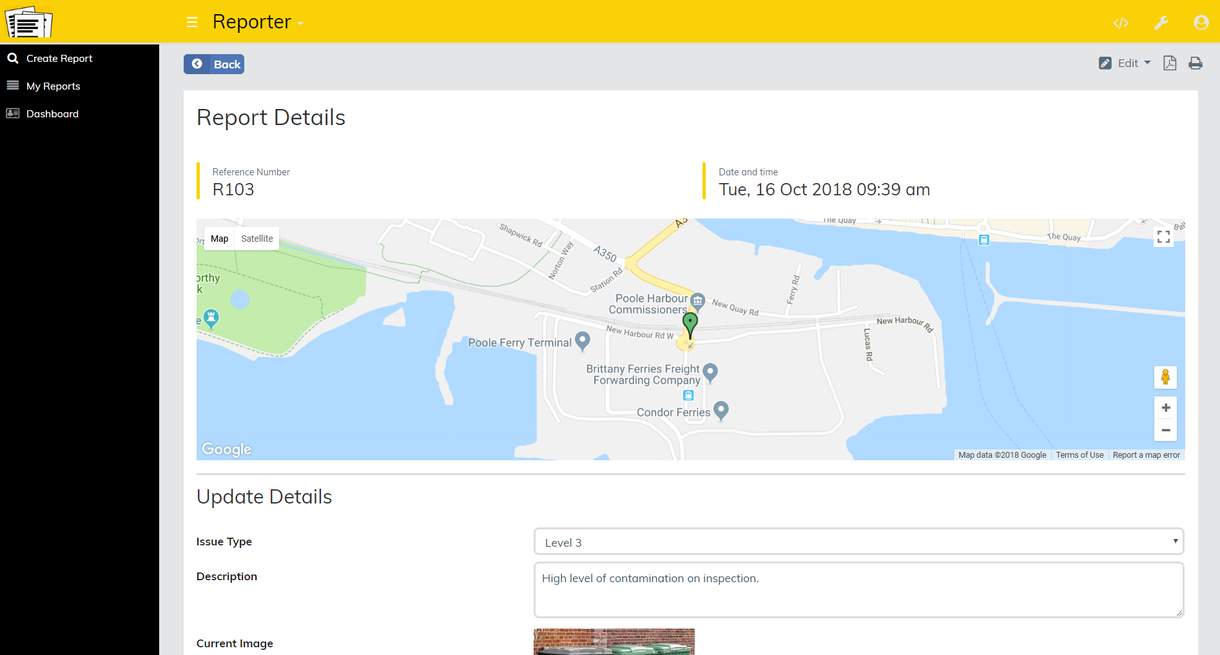This screenshot has height=655, width=1220.
Task: Click the Street View pegman
Action: [1165, 377]
